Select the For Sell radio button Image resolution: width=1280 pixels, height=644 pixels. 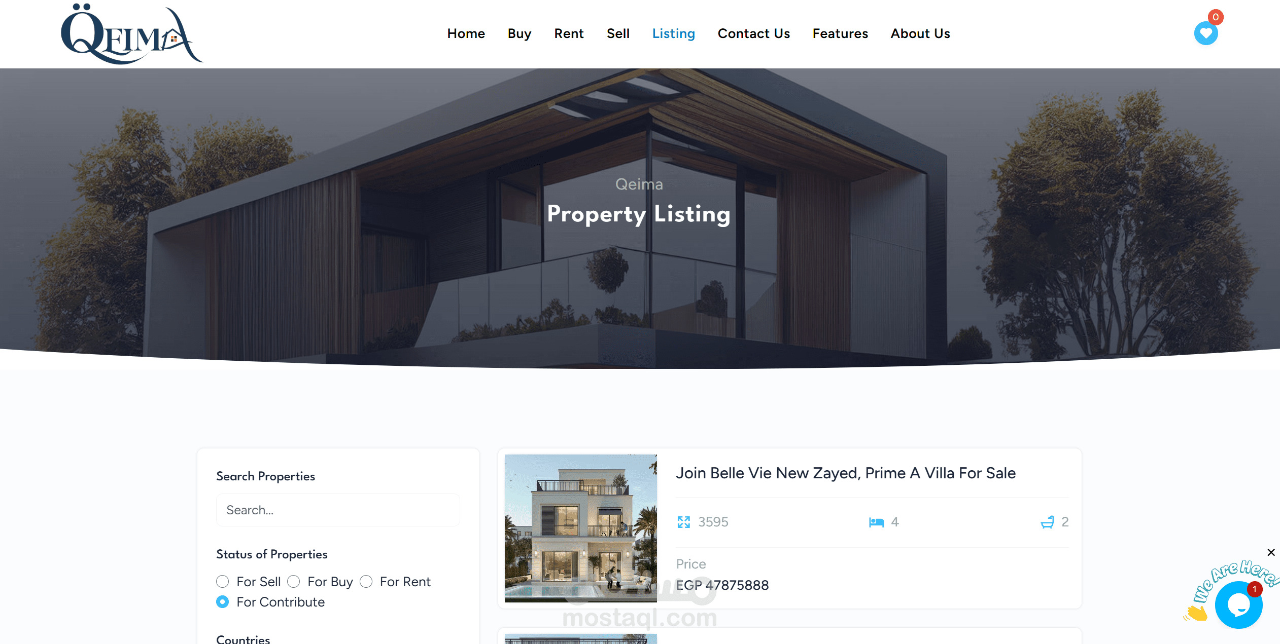[x=222, y=582]
